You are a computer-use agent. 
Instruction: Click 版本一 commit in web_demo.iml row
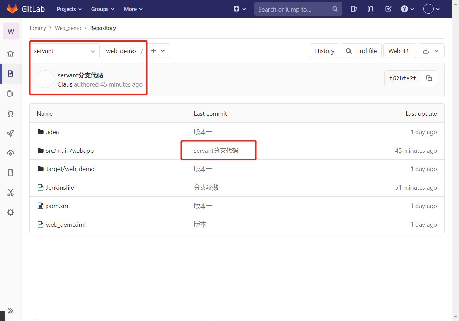[203, 225]
